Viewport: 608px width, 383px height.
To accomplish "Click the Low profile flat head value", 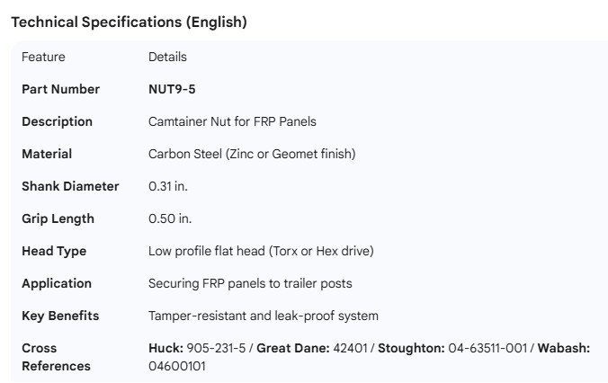I will (260, 251).
